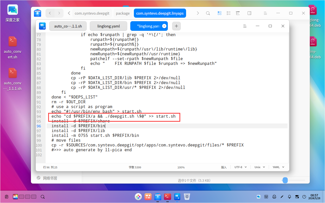The height and width of the screenshot is (203, 325).
Task: Click the pen icon in system tray
Action: pos(282,197)
